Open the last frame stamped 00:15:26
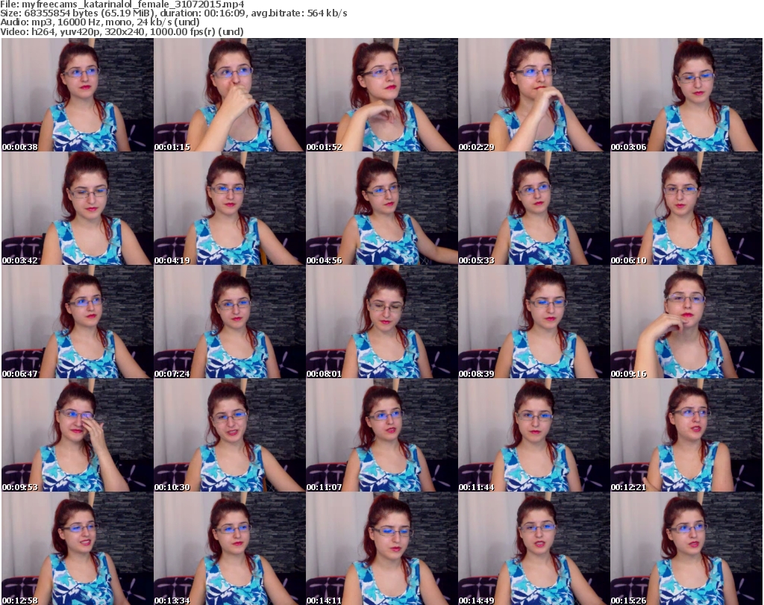764x605 pixels. coord(686,548)
